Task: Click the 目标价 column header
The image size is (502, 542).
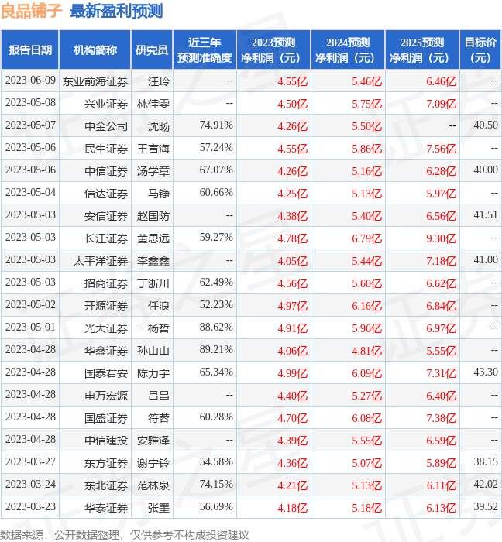Action: (x=480, y=50)
